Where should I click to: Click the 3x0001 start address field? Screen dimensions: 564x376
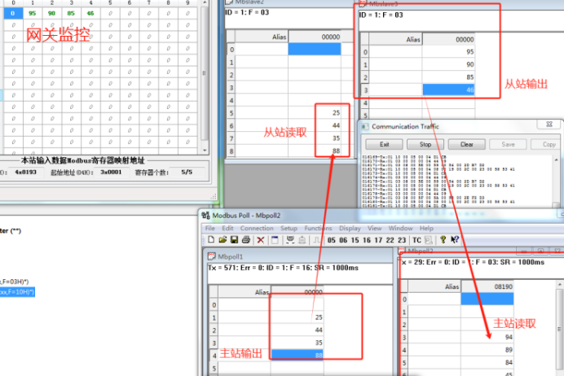coord(111,172)
